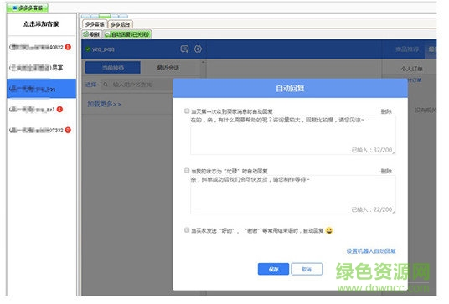Open the 当前接待 tab
Viewport: 449px width, 304px height.
pos(113,68)
